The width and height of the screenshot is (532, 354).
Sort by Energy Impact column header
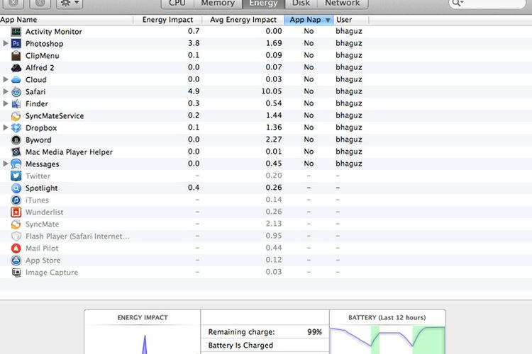tap(167, 20)
